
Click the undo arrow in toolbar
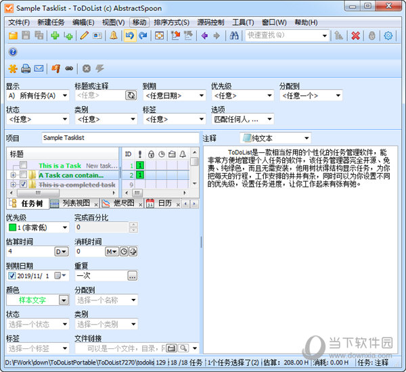(129, 36)
